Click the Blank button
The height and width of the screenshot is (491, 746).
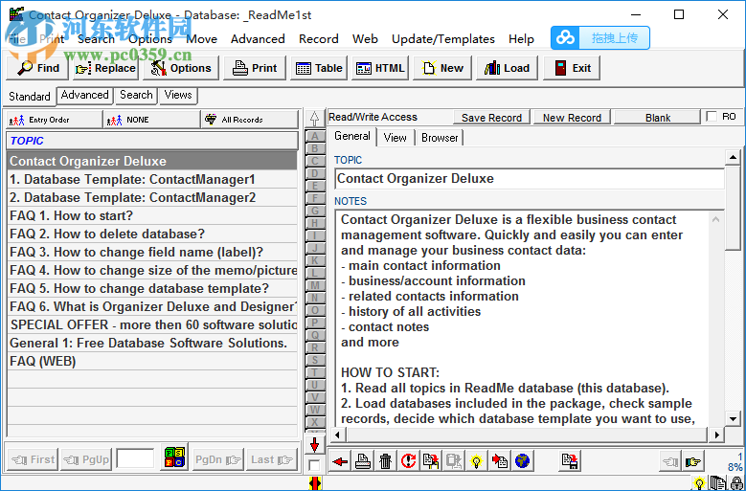[x=658, y=118]
